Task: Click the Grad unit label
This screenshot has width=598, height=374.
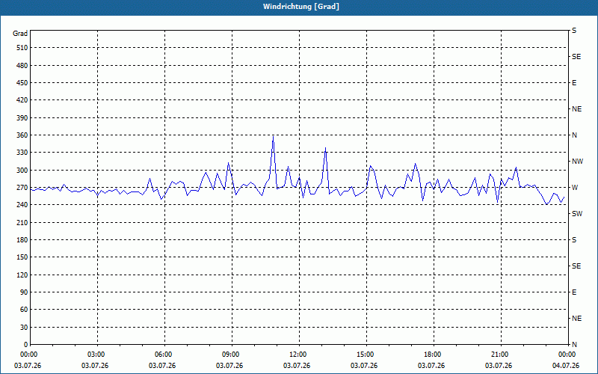Action: click(20, 34)
